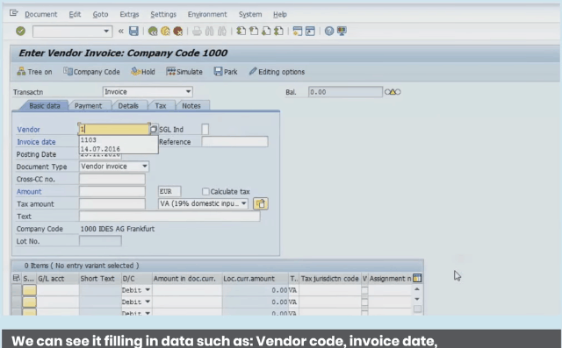Image resolution: width=562 pixels, height=348 pixels.
Task: Open the Extras menu
Action: point(129,14)
